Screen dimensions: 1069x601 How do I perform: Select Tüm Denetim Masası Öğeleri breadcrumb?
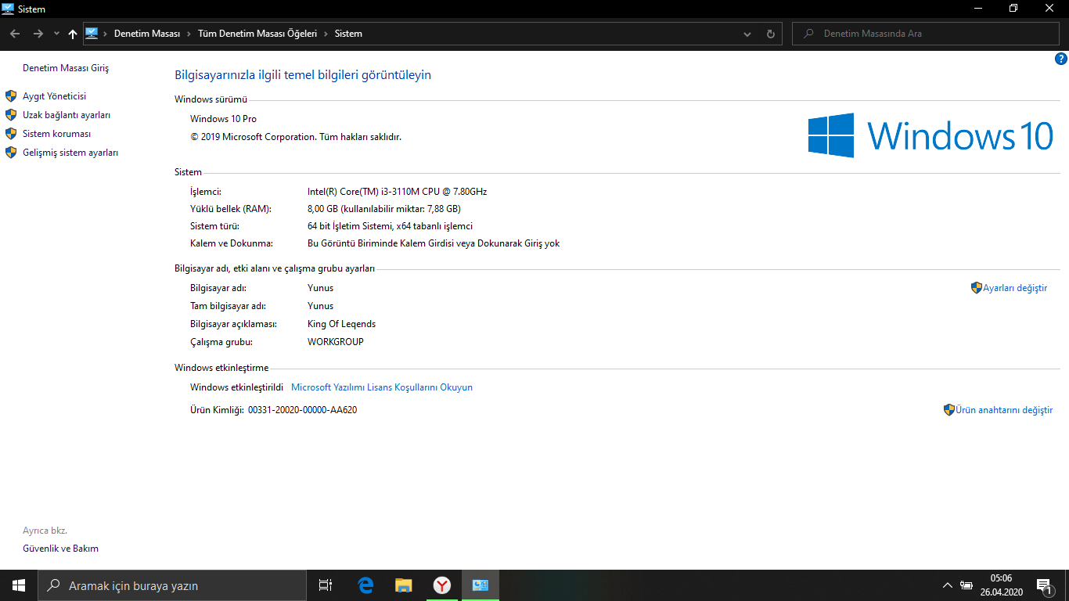pyautogui.click(x=257, y=34)
